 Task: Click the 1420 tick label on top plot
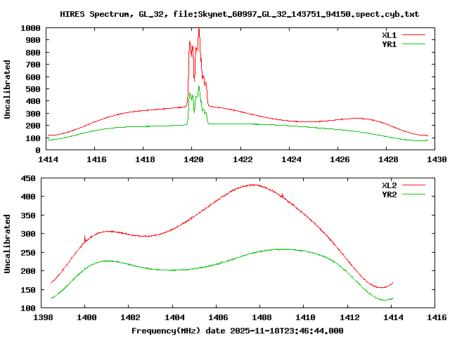coord(193,159)
